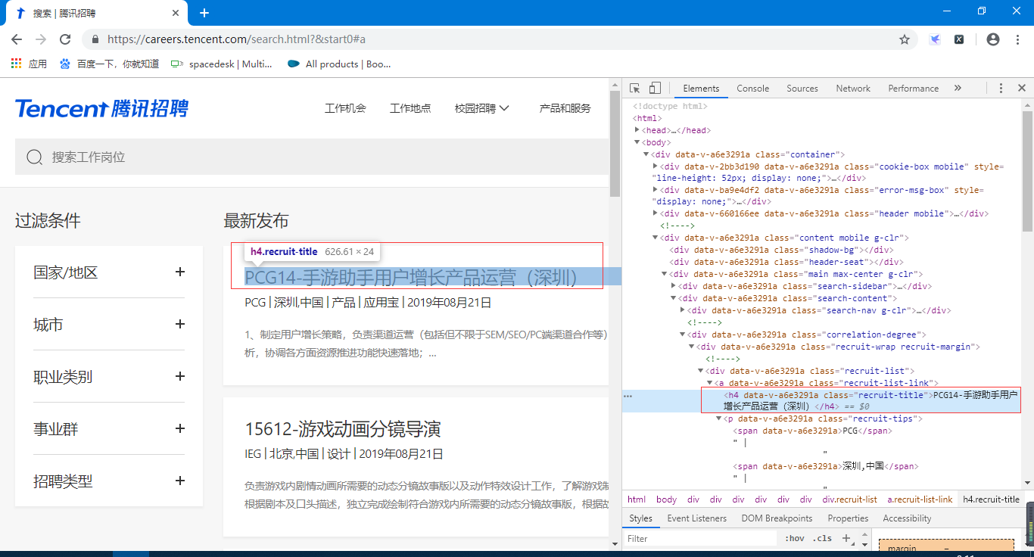
Task: Click the search magnifier icon
Action: pos(34,157)
